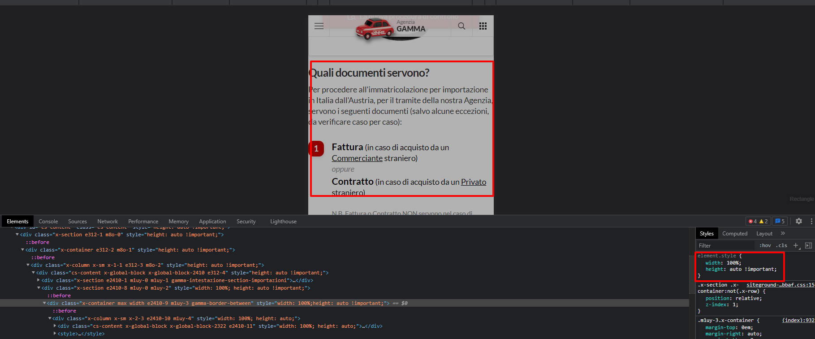This screenshot has height=339, width=815.
Task: Click the search magnifier icon on the site header
Action: point(461,26)
